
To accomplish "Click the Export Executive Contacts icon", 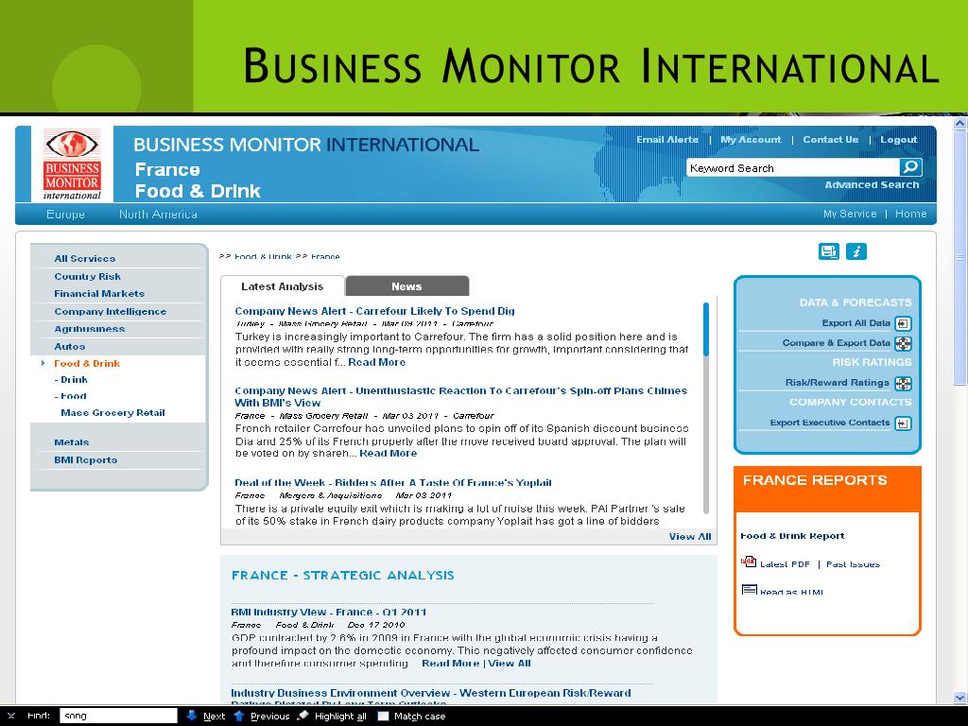I will pos(903,423).
